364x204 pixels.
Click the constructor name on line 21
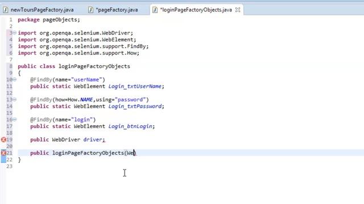click(88, 153)
